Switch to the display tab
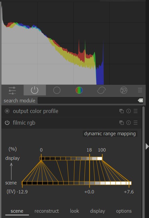The width and height of the screenshot is (149, 218). pos(98,211)
